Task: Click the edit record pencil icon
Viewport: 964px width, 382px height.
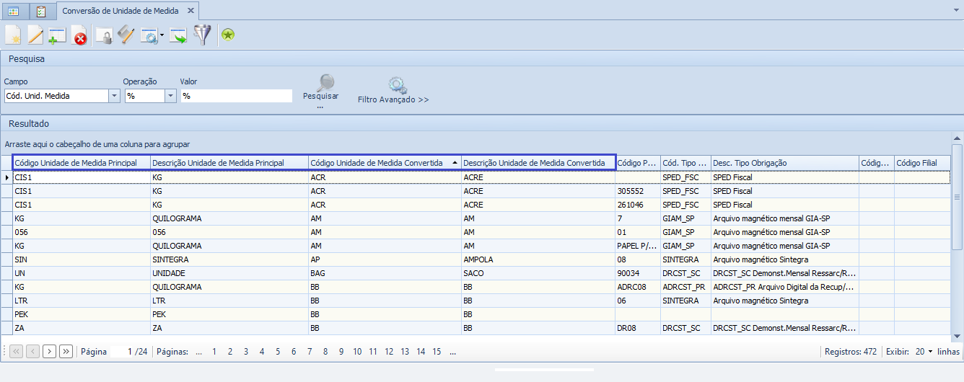Action: pyautogui.click(x=35, y=35)
